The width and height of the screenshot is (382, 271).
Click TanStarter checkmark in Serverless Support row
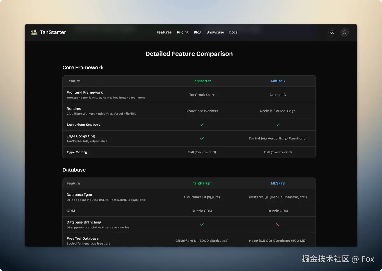[x=202, y=125]
